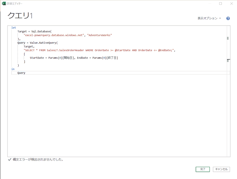The width and height of the screenshot is (237, 179).
Task: Click the Excel icon in the title bar
Action: 4,4
